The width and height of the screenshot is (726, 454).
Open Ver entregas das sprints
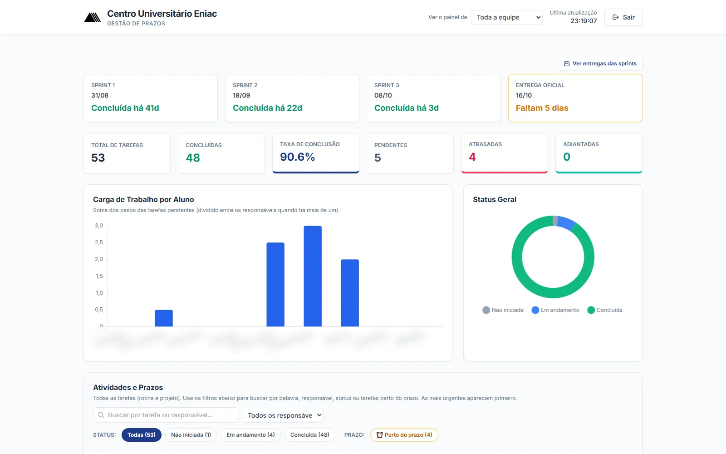coord(600,64)
